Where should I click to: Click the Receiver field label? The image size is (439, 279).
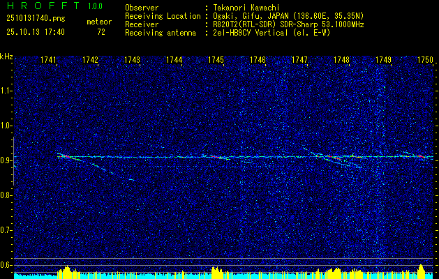pos(142,24)
